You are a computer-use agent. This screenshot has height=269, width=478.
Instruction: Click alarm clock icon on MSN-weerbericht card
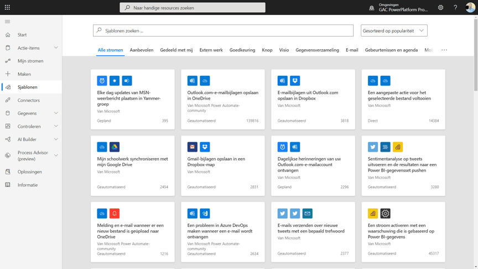tap(102, 81)
